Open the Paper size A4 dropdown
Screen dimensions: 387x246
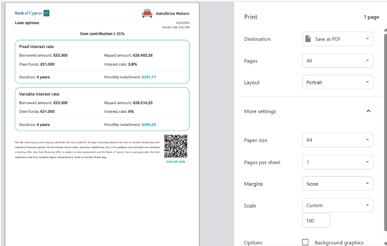point(337,140)
